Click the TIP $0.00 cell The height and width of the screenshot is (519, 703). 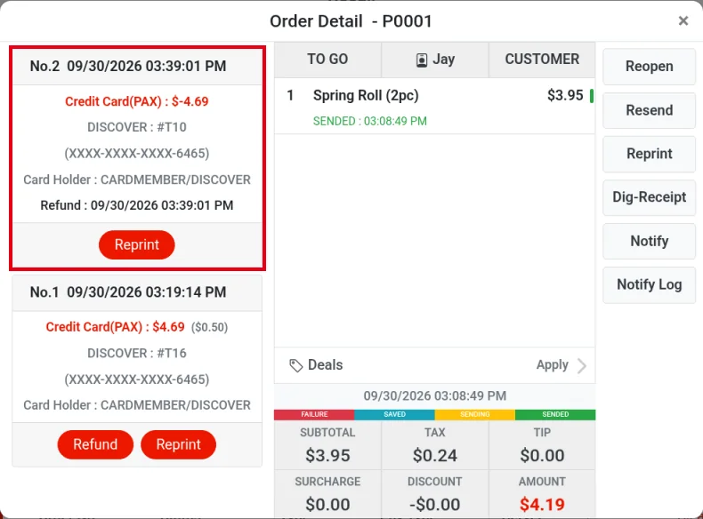(542, 446)
